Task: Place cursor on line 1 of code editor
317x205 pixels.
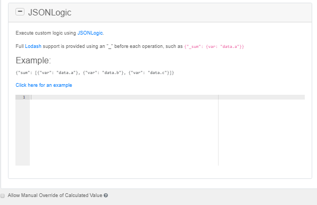Action: (x=124, y=97)
